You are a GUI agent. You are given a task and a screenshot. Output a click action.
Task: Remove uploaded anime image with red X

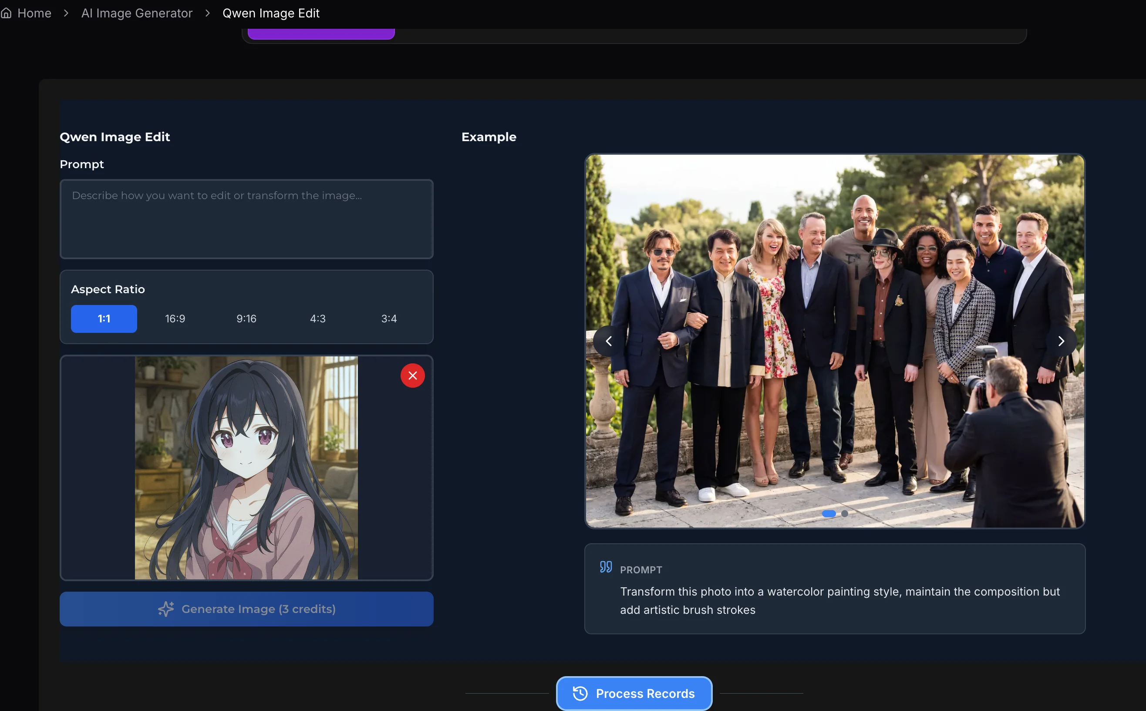(x=412, y=375)
